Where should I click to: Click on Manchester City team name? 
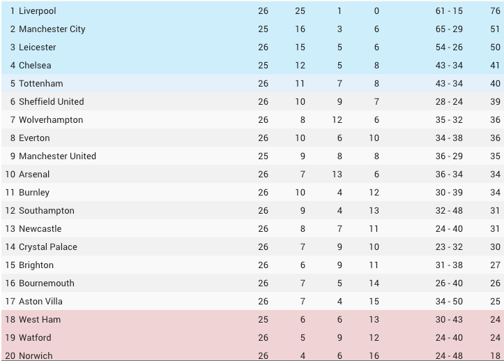click(52, 29)
